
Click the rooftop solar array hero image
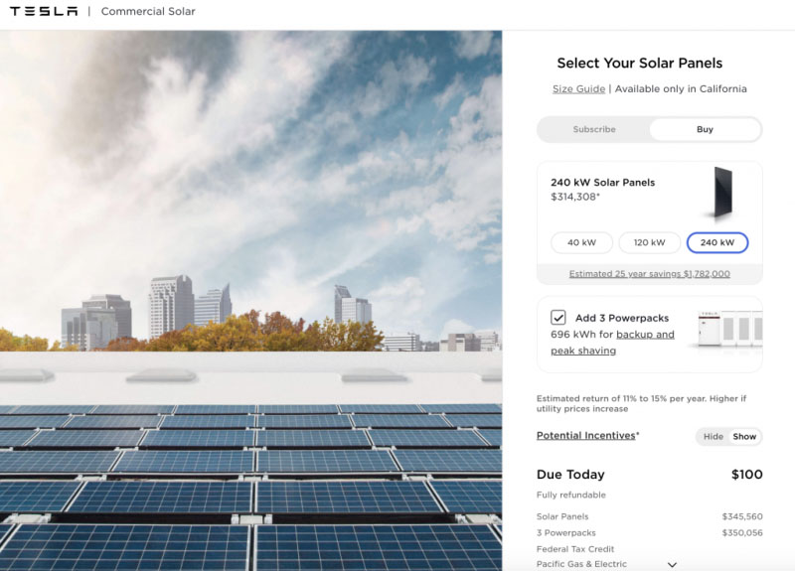pyautogui.click(x=250, y=298)
